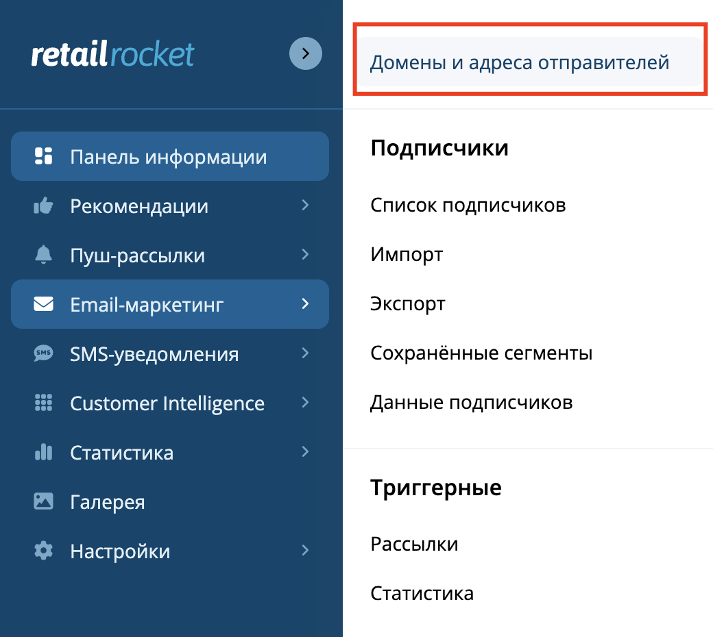Expand the Настройки chevron arrow
Screen dimensions: 713x637
[305, 551]
